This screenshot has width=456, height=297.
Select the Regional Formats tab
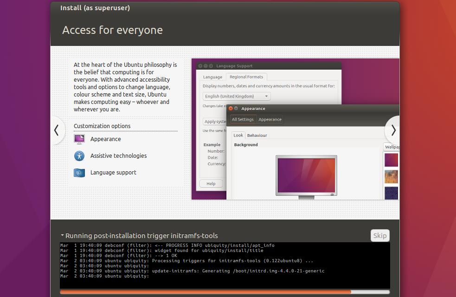(246, 77)
